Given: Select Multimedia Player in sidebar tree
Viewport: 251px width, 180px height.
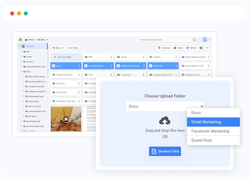Looking at the screenshot, I should [x=36, y=97].
